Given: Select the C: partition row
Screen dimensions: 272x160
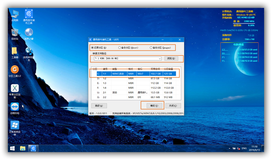Looking at the screenshot, I should pos(136,74).
